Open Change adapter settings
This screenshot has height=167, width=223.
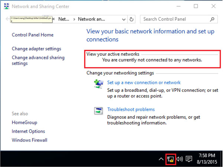tap(36, 49)
